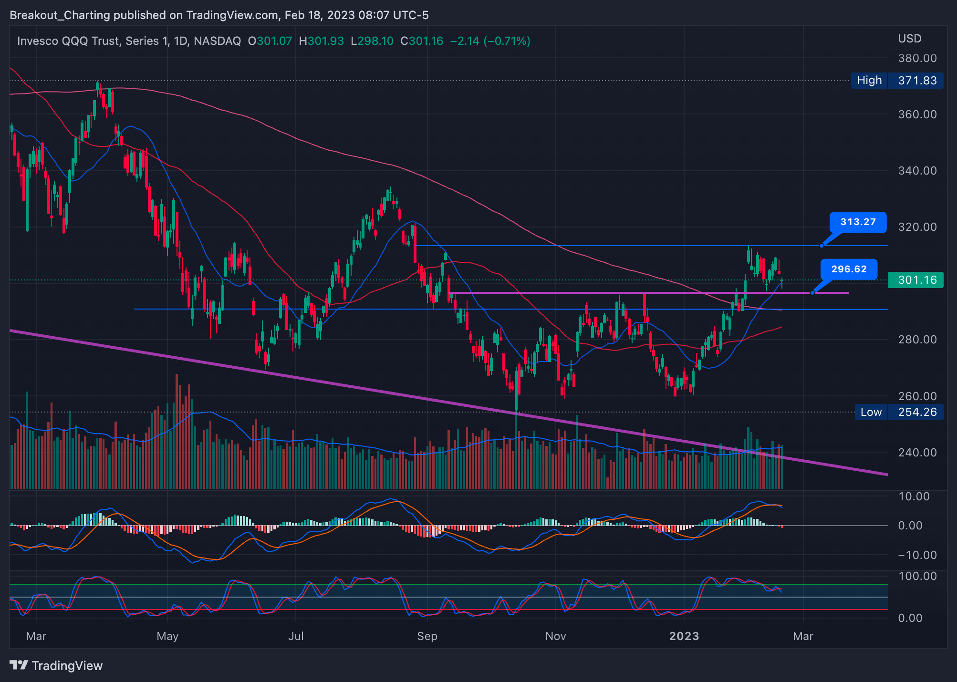
Task: Click the 296.62 price callout label
Action: pyautogui.click(x=849, y=269)
